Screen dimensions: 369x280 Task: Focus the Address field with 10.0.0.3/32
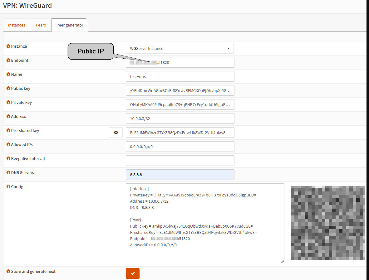[x=180, y=118]
